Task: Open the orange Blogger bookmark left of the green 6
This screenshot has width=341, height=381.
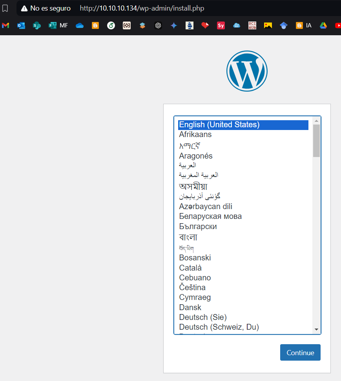Action: (x=95, y=25)
